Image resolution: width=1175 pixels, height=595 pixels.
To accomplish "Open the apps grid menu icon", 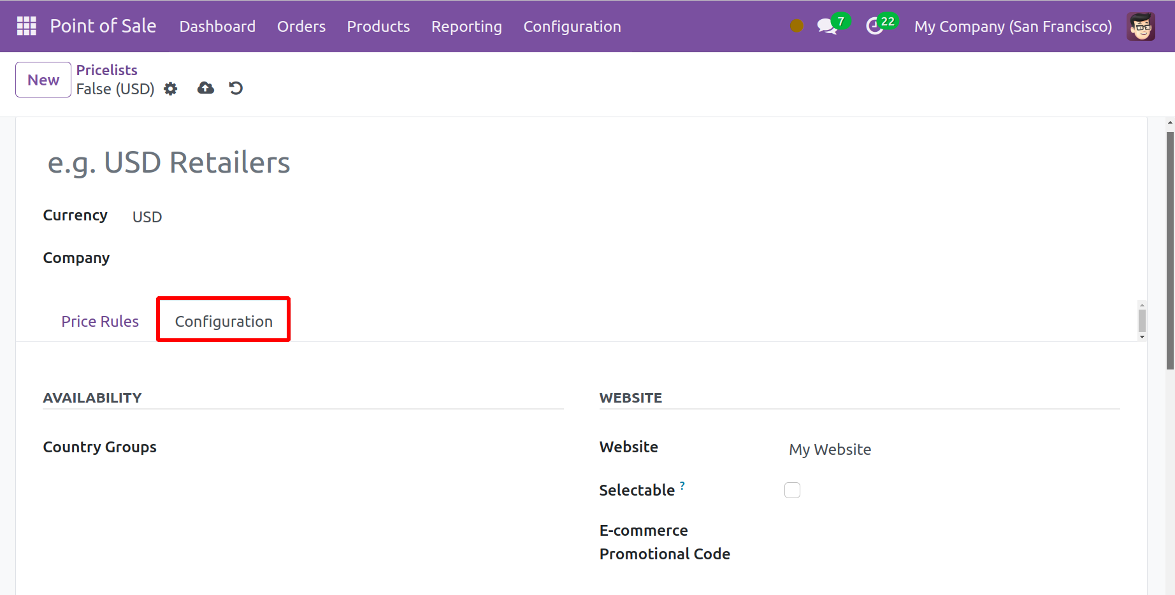I will coord(26,26).
